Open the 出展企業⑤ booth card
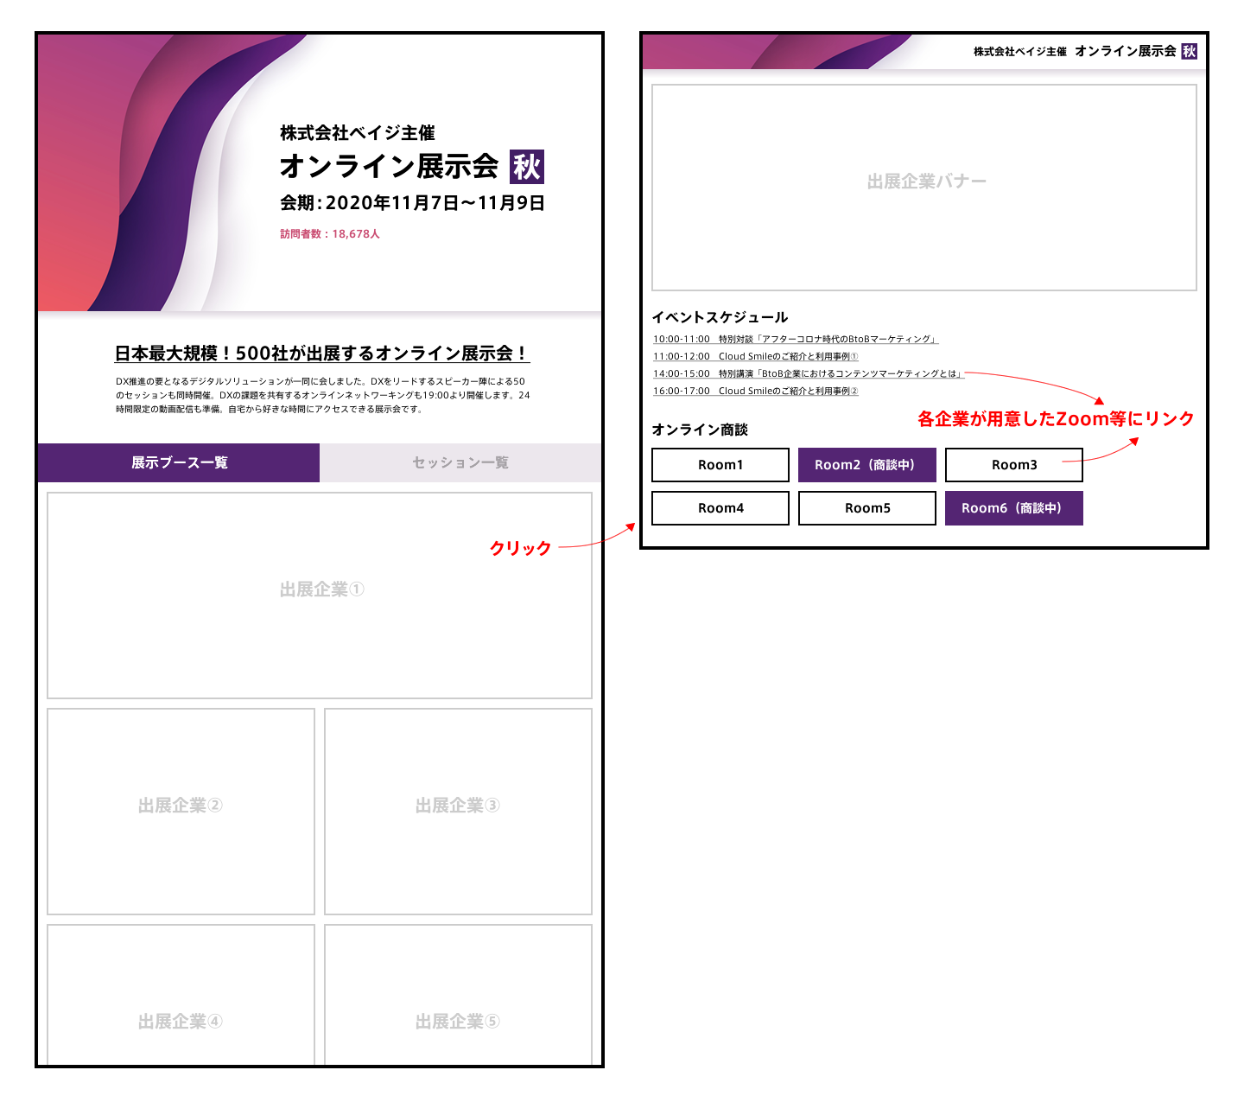 click(458, 995)
